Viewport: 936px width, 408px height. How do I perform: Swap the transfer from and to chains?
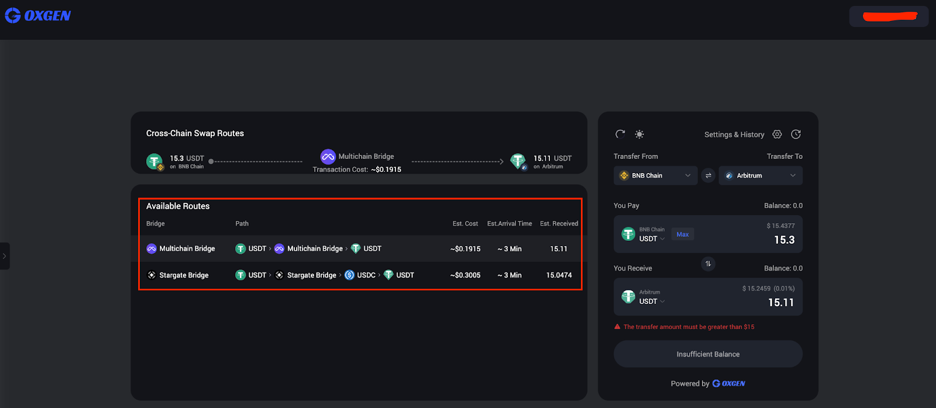(708, 175)
